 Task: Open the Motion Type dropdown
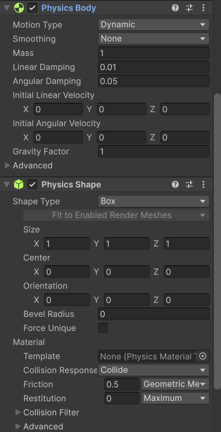[153, 25]
